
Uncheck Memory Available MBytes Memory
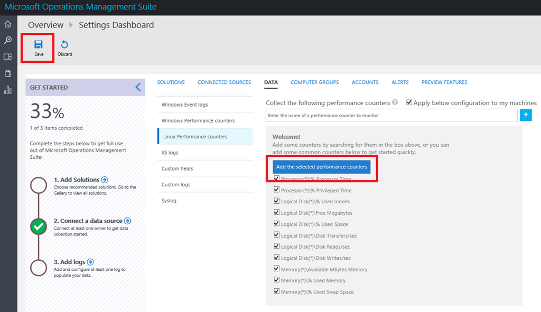click(x=276, y=269)
